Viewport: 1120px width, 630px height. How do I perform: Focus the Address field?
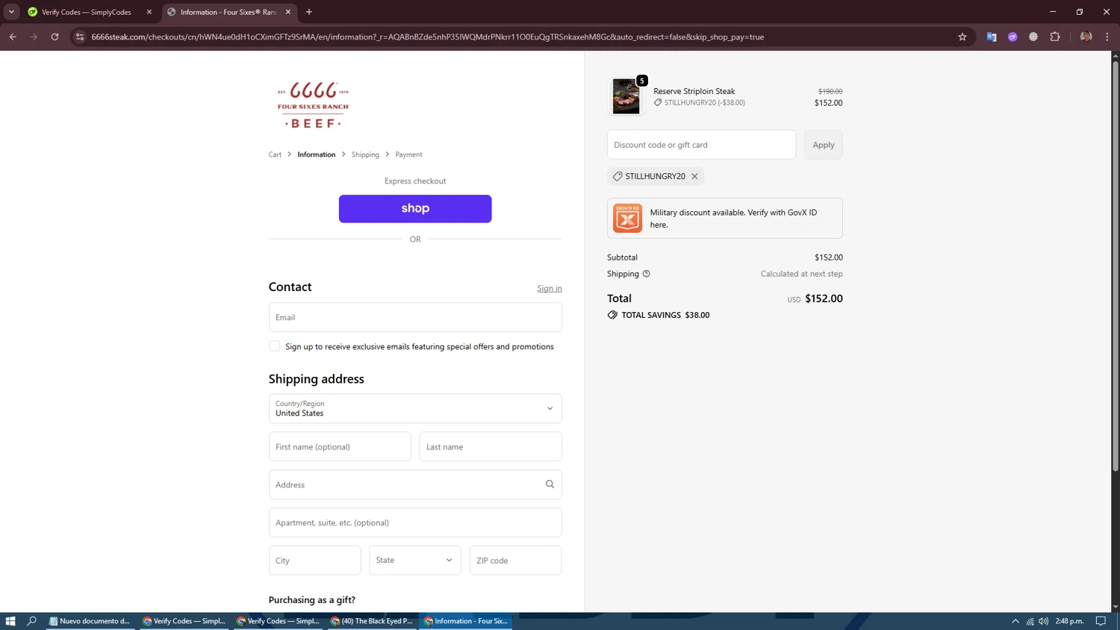tap(415, 484)
